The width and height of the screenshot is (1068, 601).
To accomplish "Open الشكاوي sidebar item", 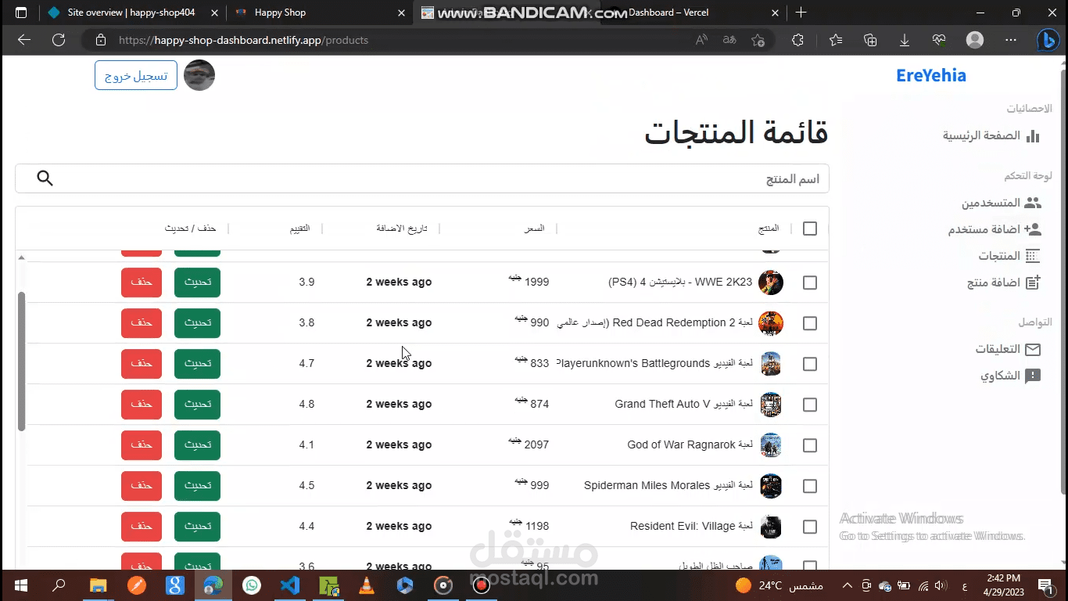I will pyautogui.click(x=1011, y=376).
